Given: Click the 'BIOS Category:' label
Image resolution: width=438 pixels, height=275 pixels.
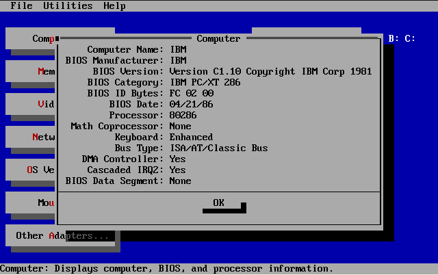Looking at the screenshot, I should pos(125,82).
